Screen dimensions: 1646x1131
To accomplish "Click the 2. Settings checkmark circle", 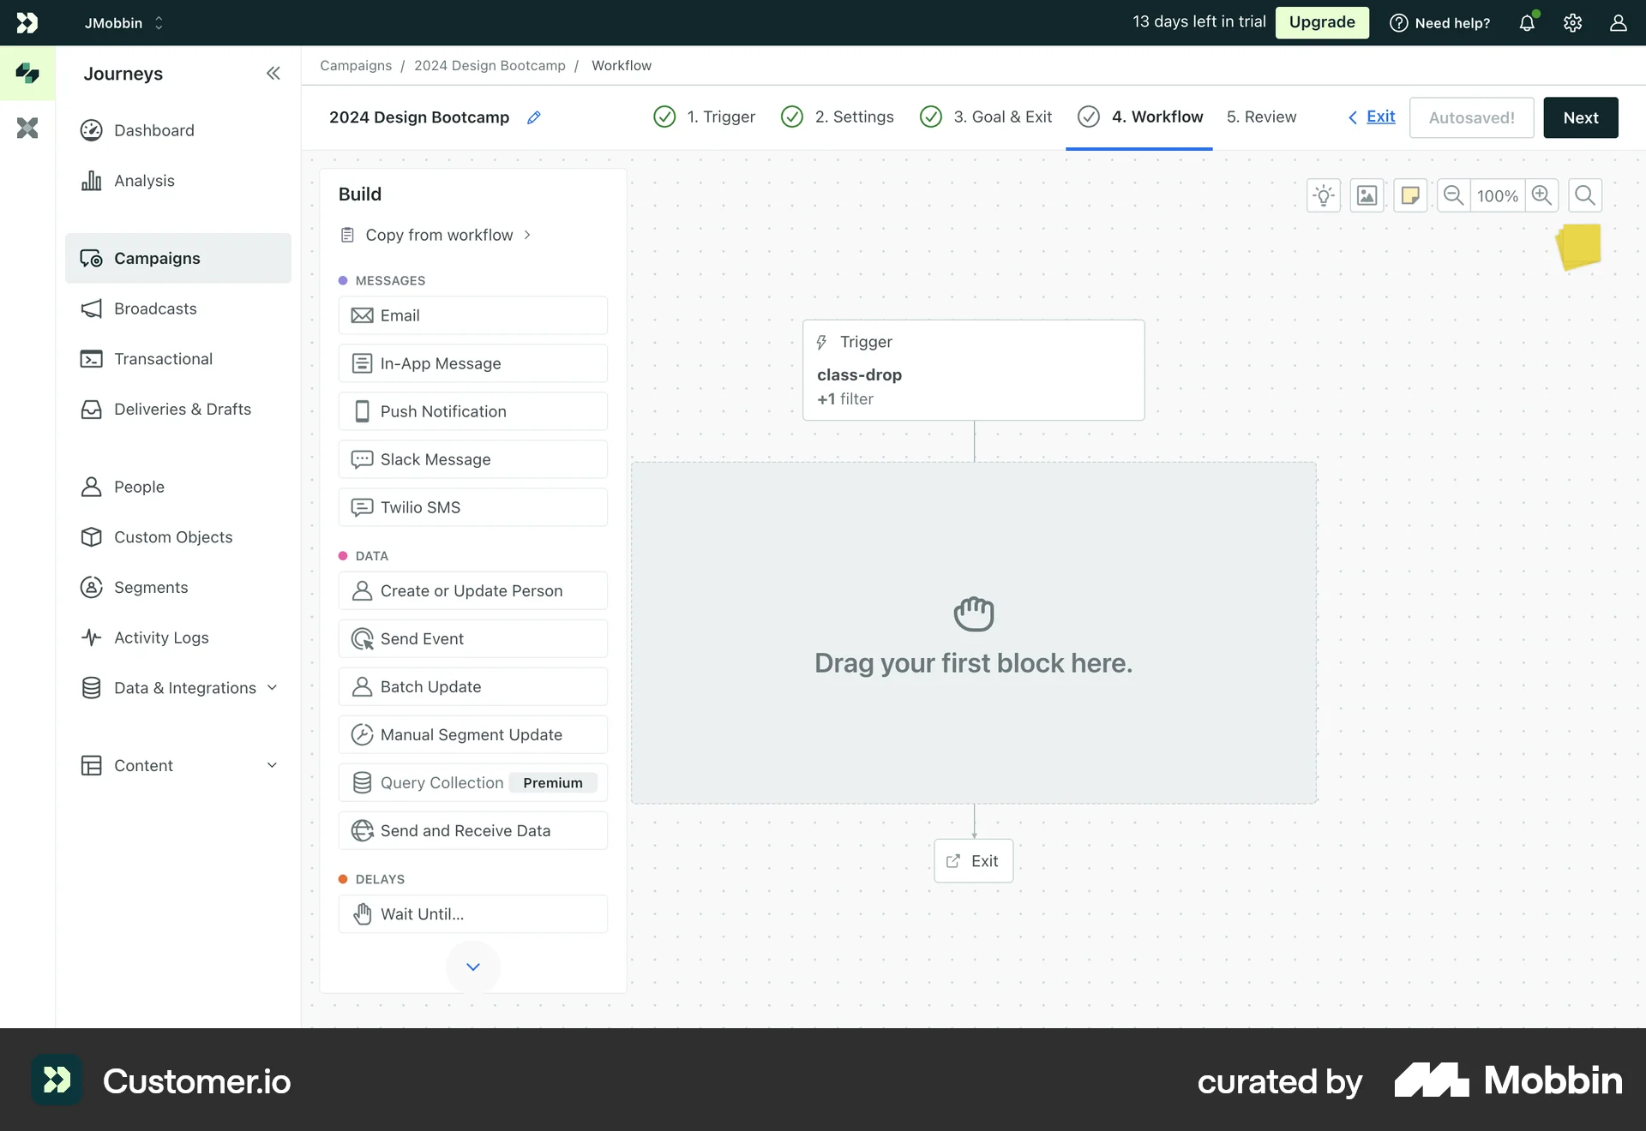I will point(792,117).
